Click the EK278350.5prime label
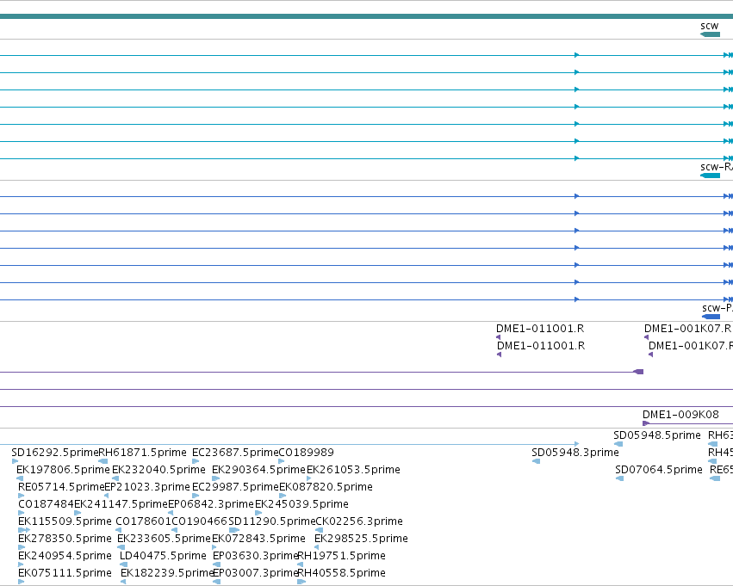This screenshot has height=586, width=733. (x=65, y=539)
